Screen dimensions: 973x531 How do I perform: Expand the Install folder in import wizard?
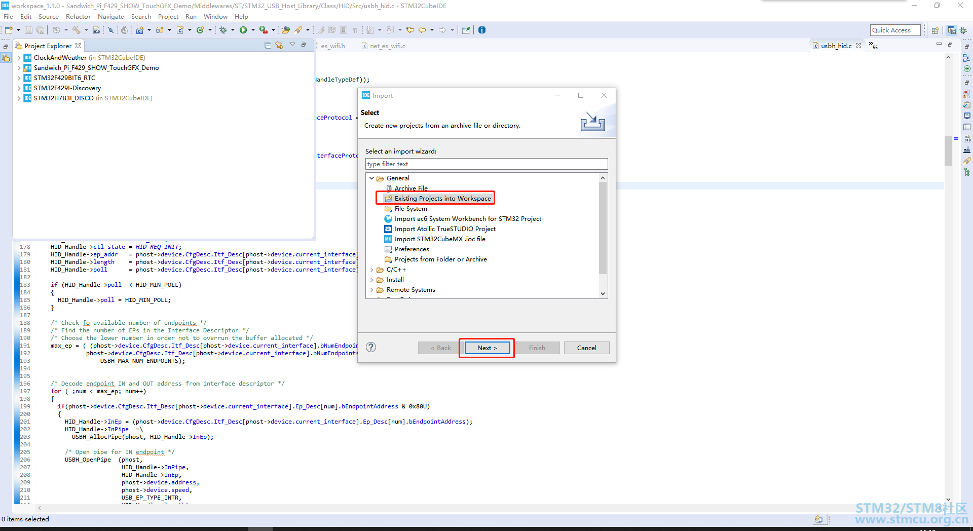[x=371, y=280]
